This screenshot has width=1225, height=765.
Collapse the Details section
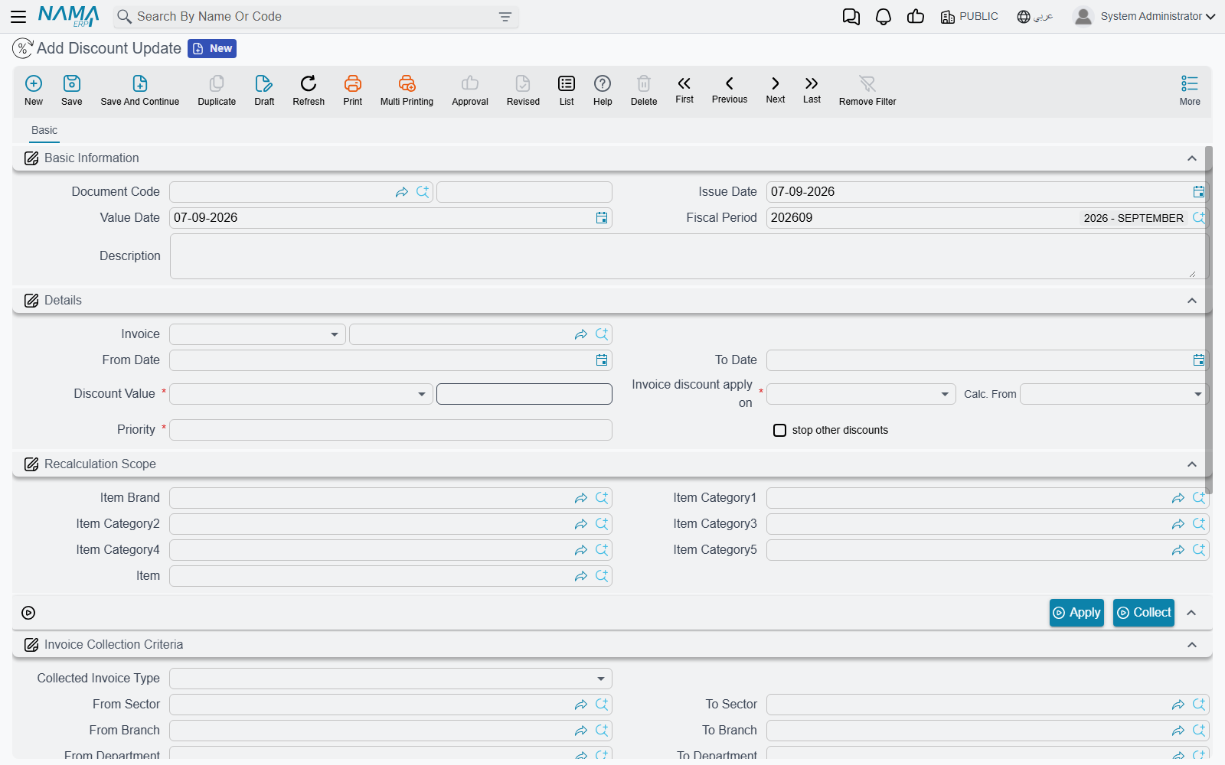pyautogui.click(x=1192, y=301)
